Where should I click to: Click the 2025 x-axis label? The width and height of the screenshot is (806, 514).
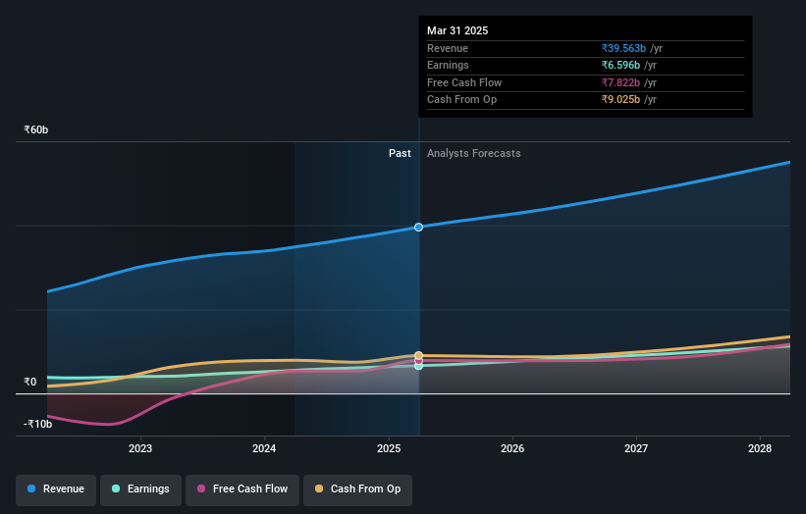tap(389, 449)
